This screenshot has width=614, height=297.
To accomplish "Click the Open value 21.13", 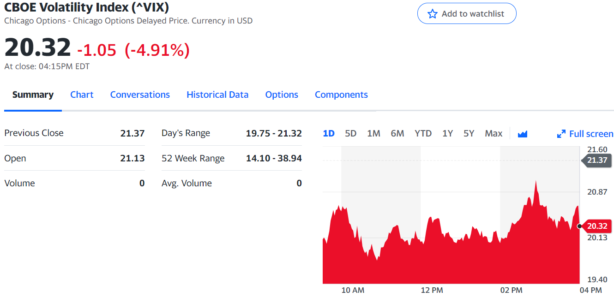I will click(132, 158).
